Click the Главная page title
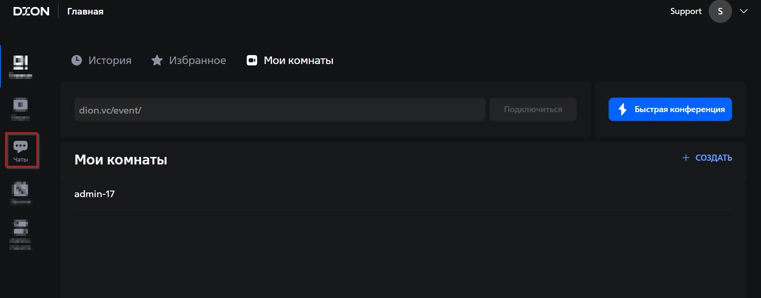Viewport: 761px width, 298px height. tap(86, 11)
